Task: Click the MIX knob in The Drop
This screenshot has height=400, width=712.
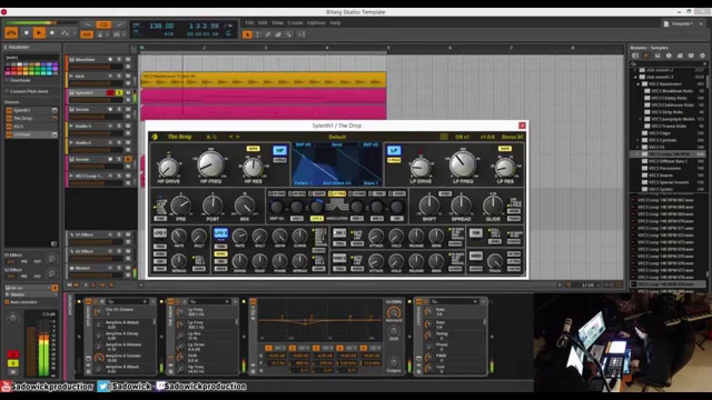Action: pyautogui.click(x=245, y=206)
